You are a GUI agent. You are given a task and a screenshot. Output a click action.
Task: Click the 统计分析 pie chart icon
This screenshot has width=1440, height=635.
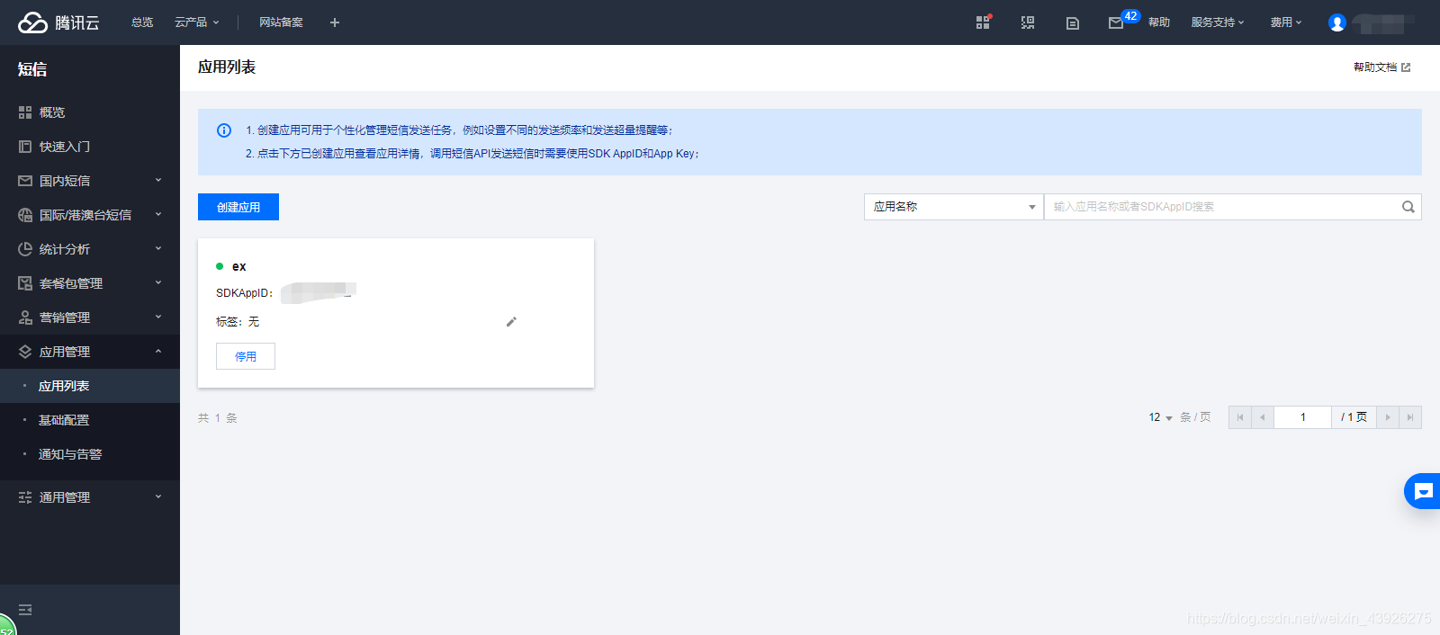pyautogui.click(x=25, y=249)
